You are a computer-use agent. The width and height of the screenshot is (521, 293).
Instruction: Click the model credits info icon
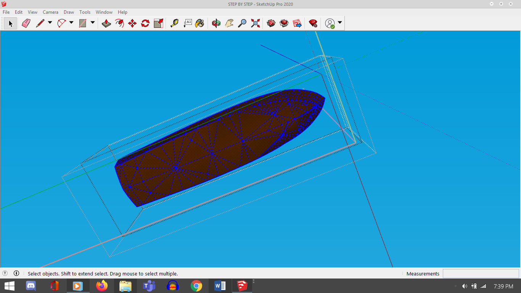[16, 273]
